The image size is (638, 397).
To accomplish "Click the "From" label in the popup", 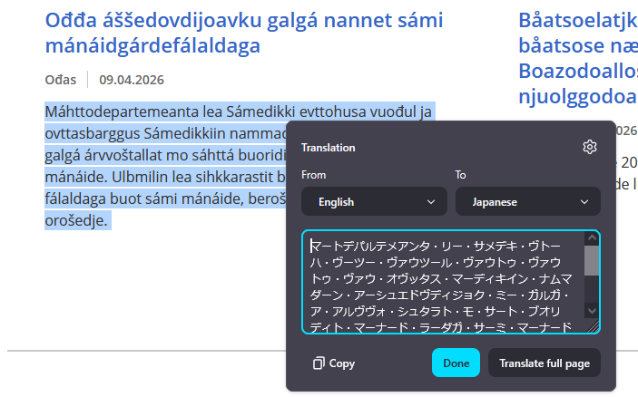I will pyautogui.click(x=314, y=175).
